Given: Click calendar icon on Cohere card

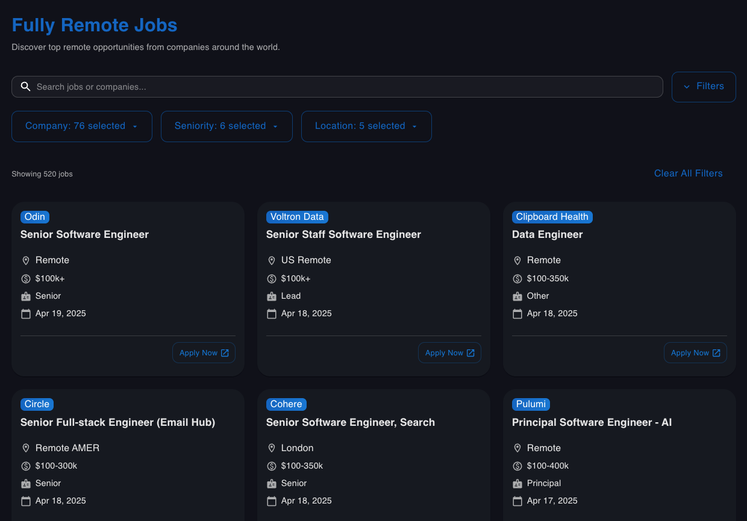Looking at the screenshot, I should click(x=272, y=501).
